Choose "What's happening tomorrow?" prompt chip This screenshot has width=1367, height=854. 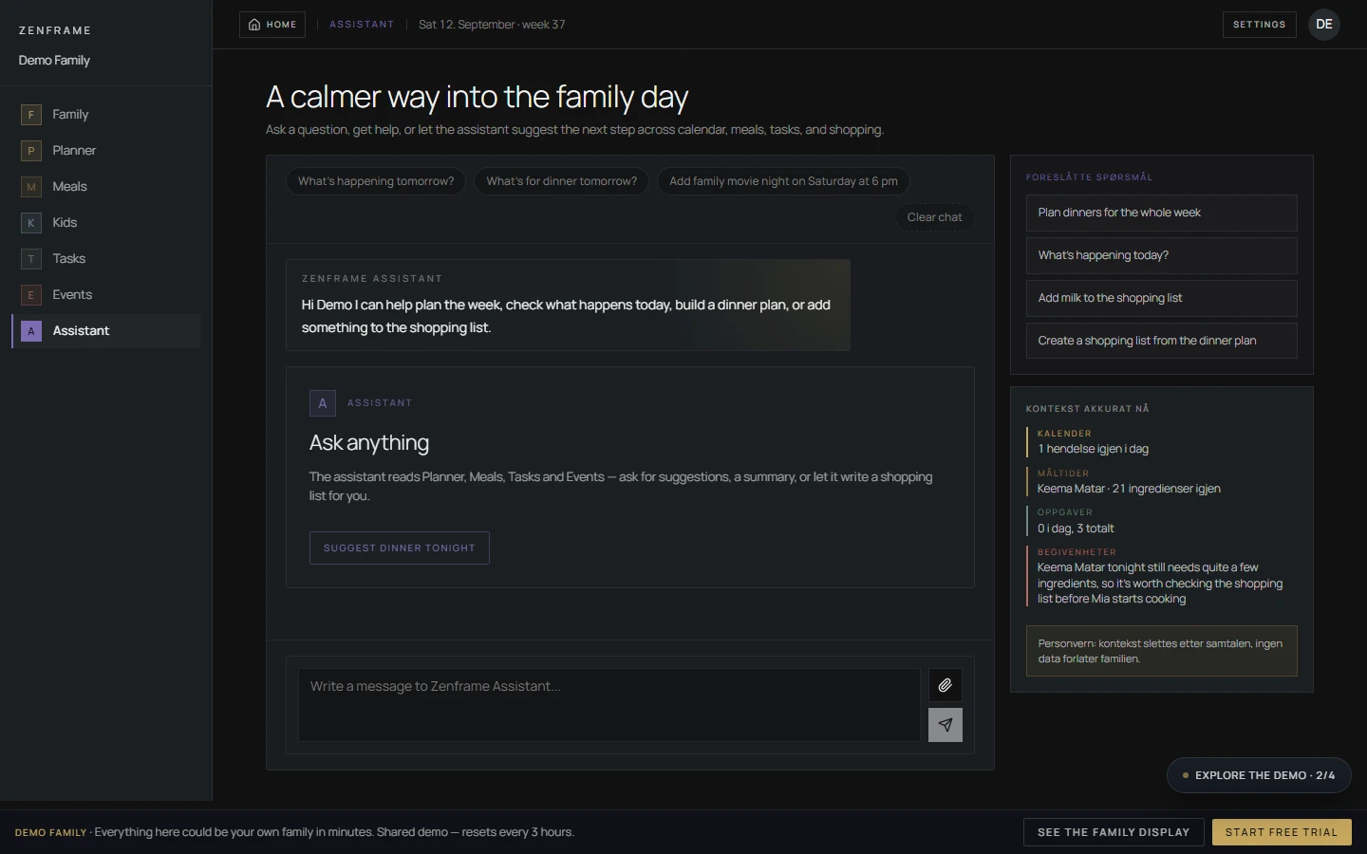pyautogui.click(x=376, y=181)
